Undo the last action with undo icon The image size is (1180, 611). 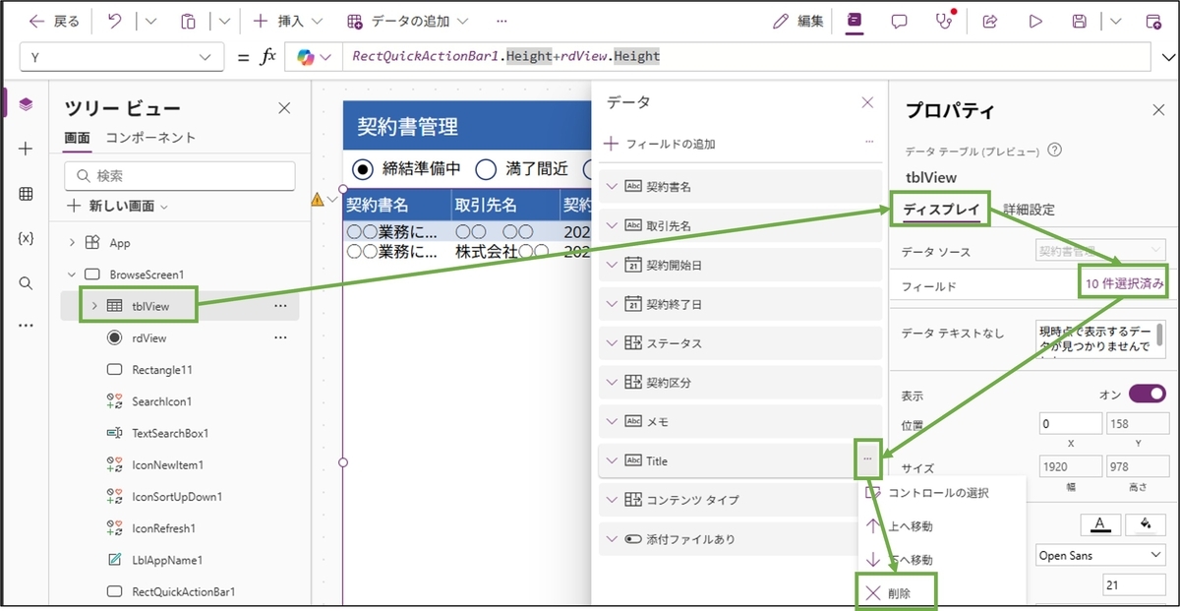[115, 21]
